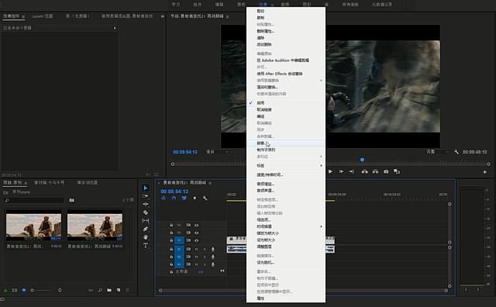
Task: Click the Go to Out point button
Action: (x=351, y=171)
